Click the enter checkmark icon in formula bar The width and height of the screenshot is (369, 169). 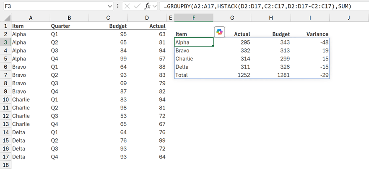(x=137, y=6)
